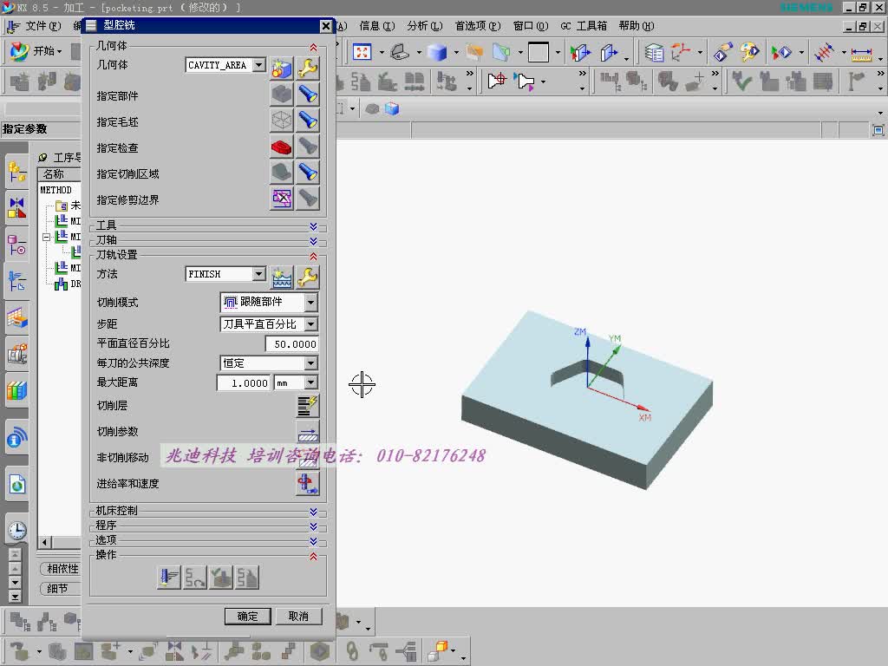Click the Generate tool path icon
The image size is (888, 666).
[x=169, y=577]
